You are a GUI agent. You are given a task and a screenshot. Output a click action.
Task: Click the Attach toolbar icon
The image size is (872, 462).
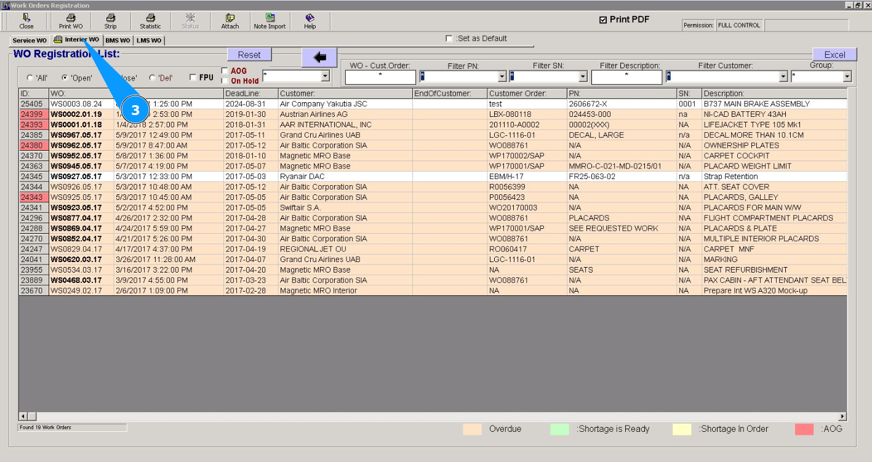click(x=230, y=18)
